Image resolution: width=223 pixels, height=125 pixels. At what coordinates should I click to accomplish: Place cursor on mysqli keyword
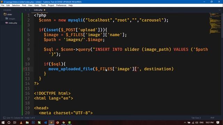[x=75, y=20]
